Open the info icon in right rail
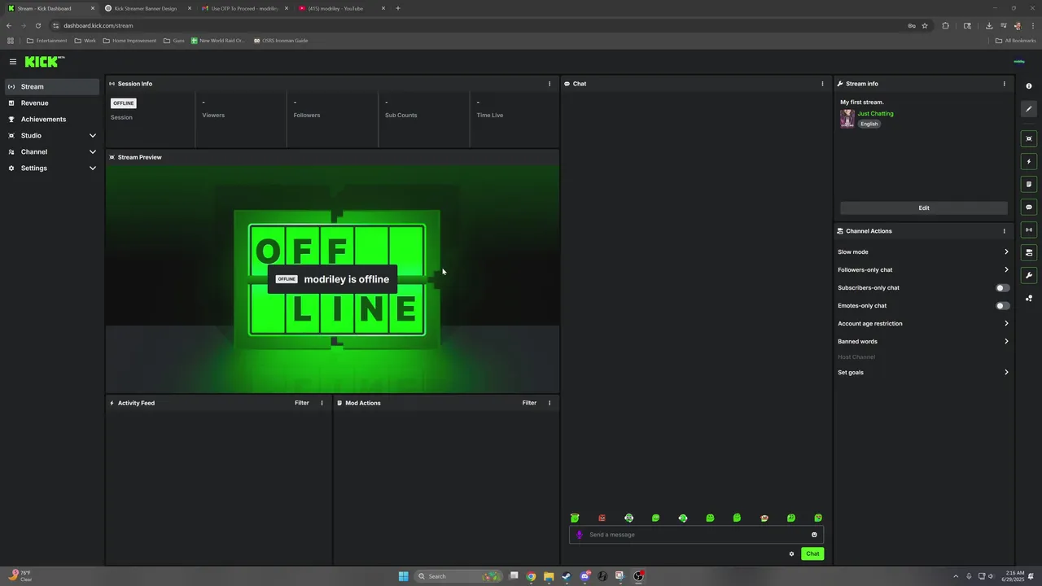This screenshot has height=586, width=1042. 1029,86
